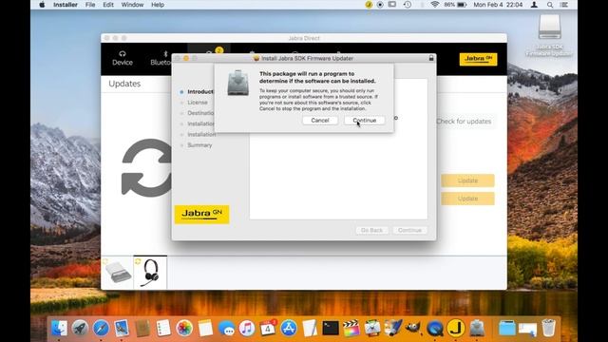The height and width of the screenshot is (342, 608).
Task: Click the upper Update button in Jabra Direct
Action: [x=467, y=180]
